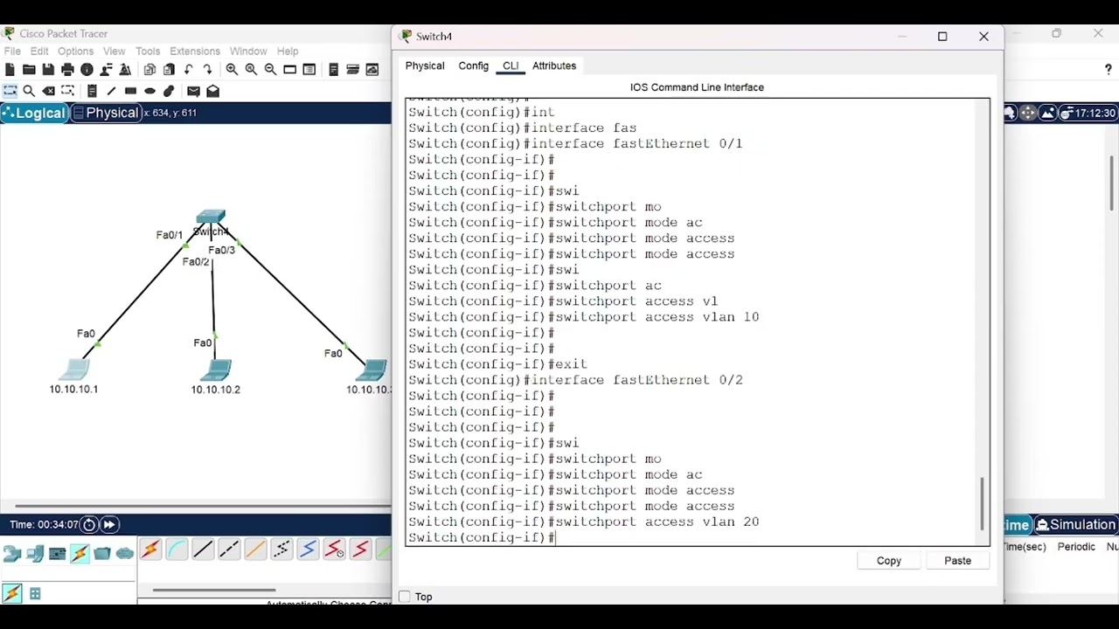Click the Redo arrow icon
1119x629 pixels.
click(x=207, y=70)
